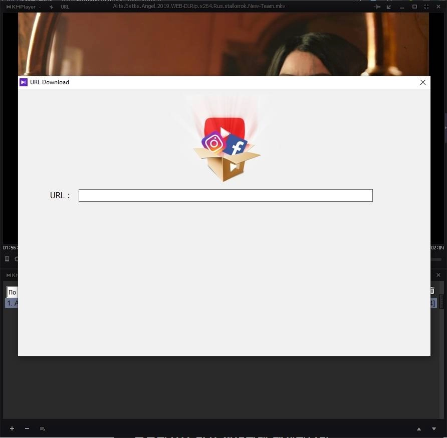
Task: Click the compact mode arrow icon
Action: 389,7
